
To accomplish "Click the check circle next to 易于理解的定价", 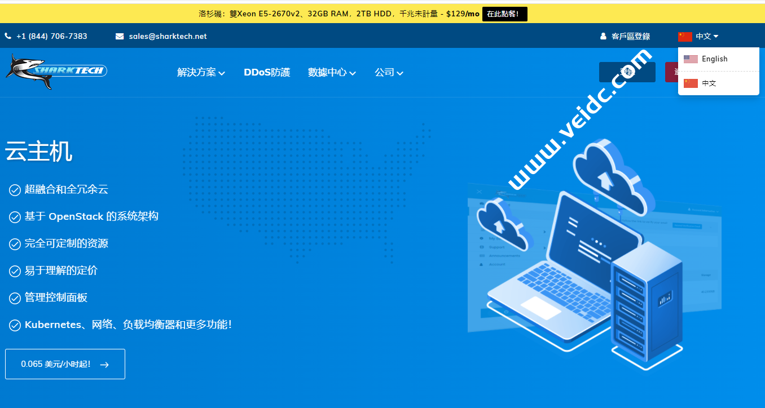I will (x=15, y=270).
